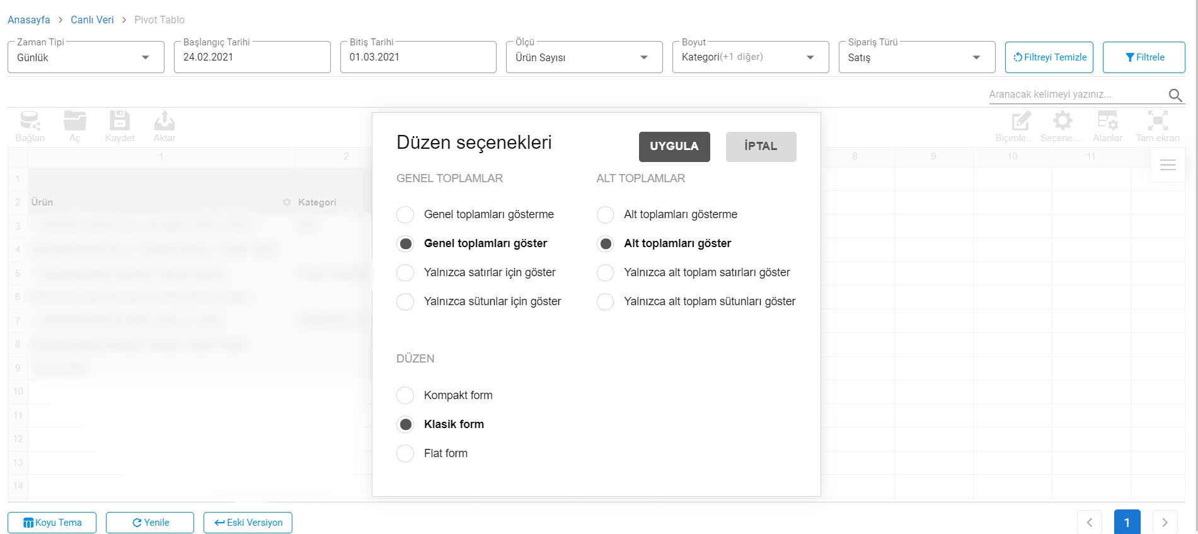The width and height of the screenshot is (1198, 534).
Task: Click the Filtreyi Temizle button
Action: [1049, 57]
